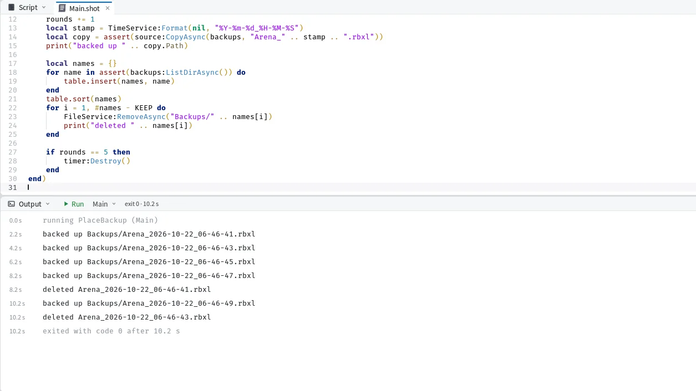Screen dimensions: 696x391
Task: Click 'running PlaceBackup (Main)' output line
Action: [x=100, y=220]
